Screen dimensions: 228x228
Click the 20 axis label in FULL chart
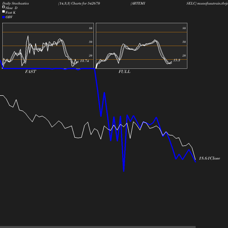184,56
